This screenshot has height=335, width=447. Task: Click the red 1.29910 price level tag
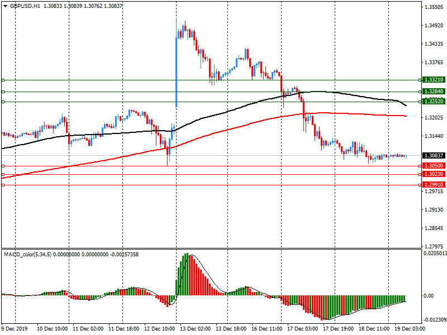(434, 185)
